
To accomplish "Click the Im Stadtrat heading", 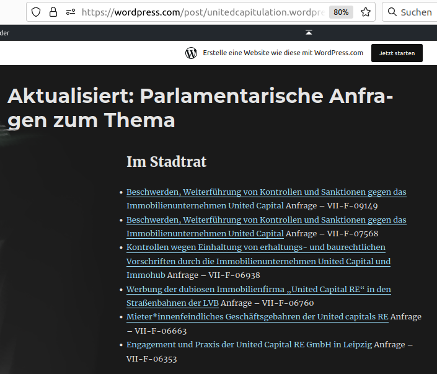I will click(166, 162).
